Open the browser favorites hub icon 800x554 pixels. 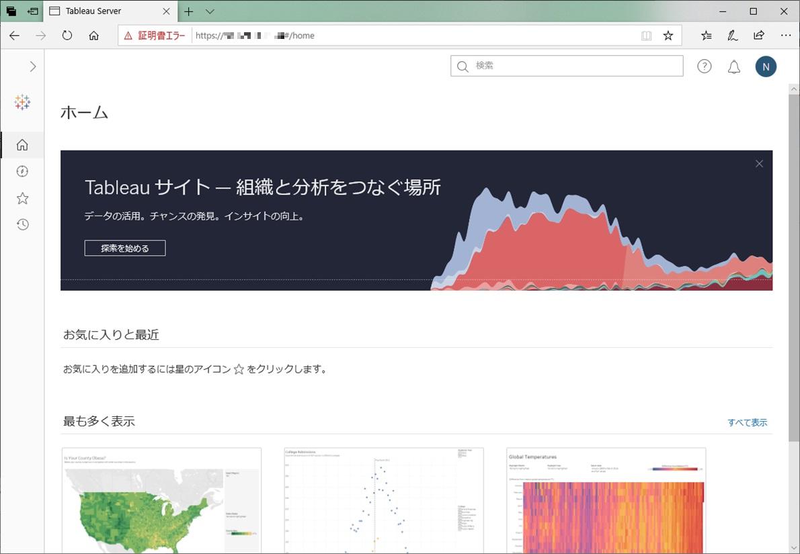(x=706, y=36)
